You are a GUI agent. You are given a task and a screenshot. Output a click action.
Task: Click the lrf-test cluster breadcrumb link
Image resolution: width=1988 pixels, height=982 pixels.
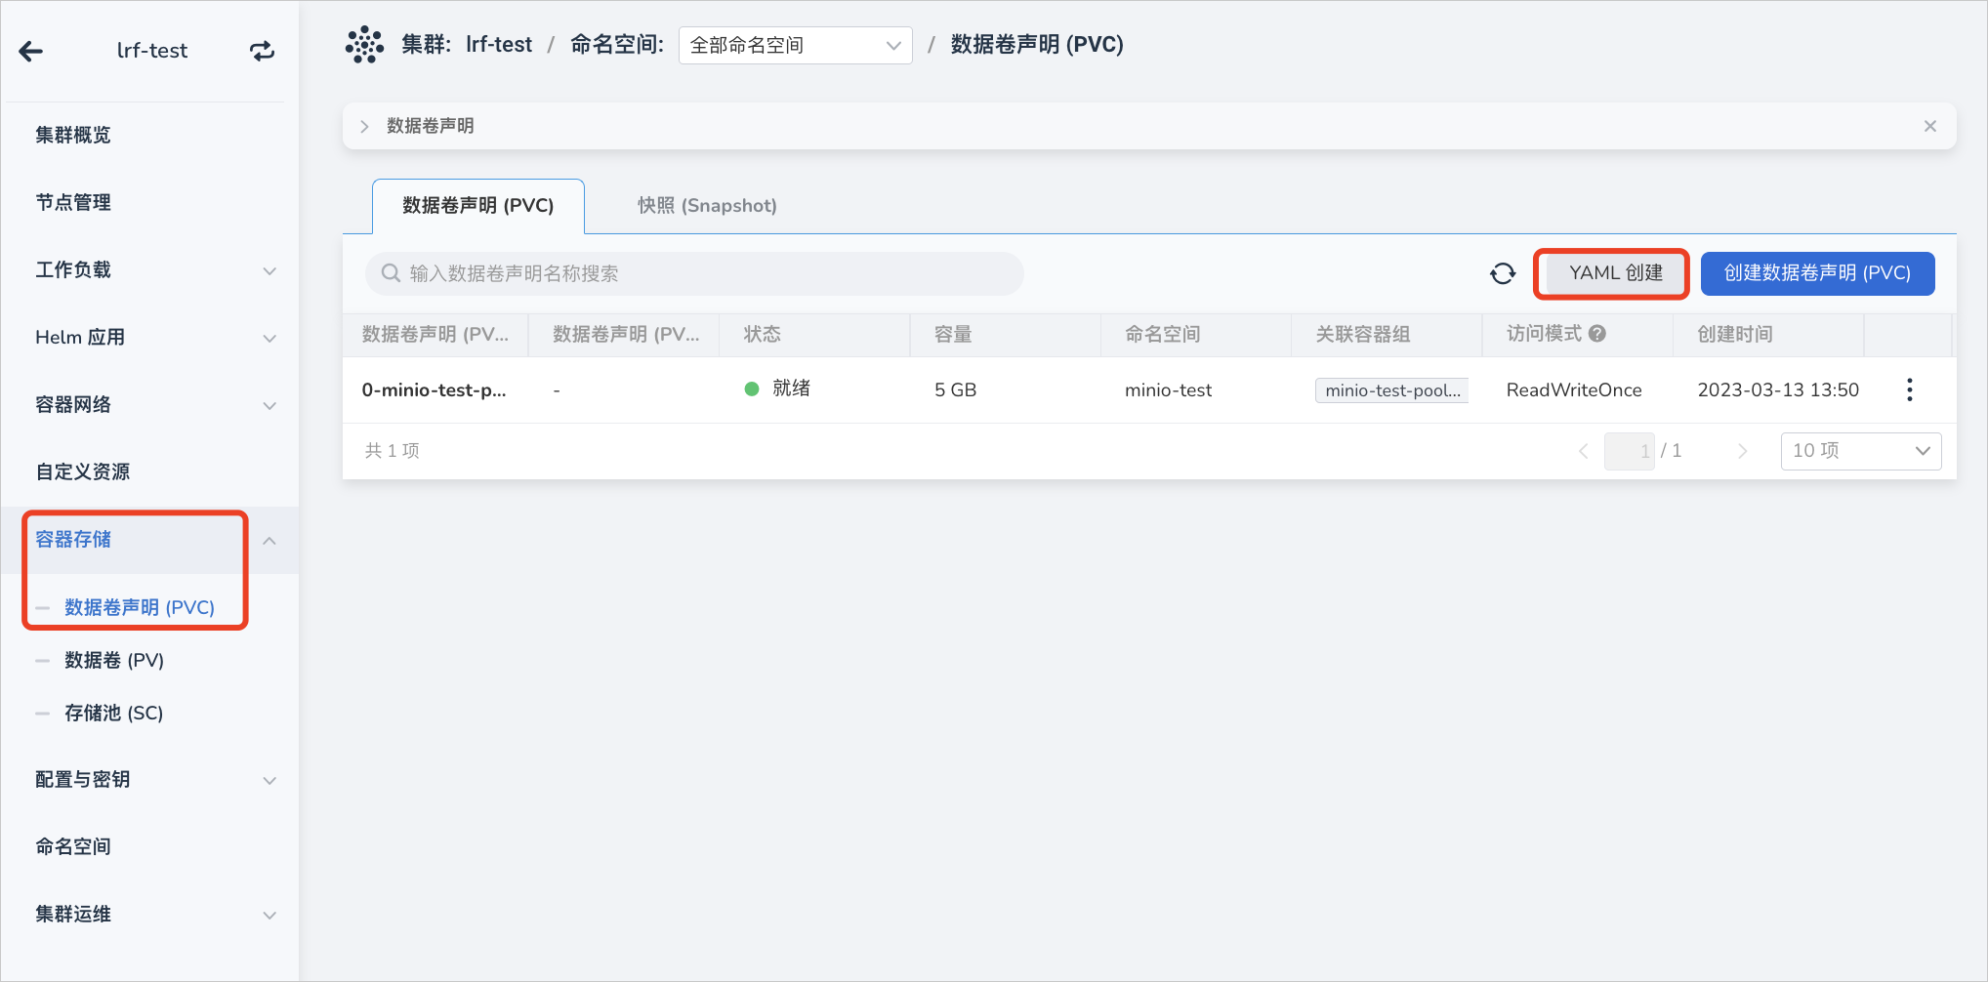tap(499, 45)
